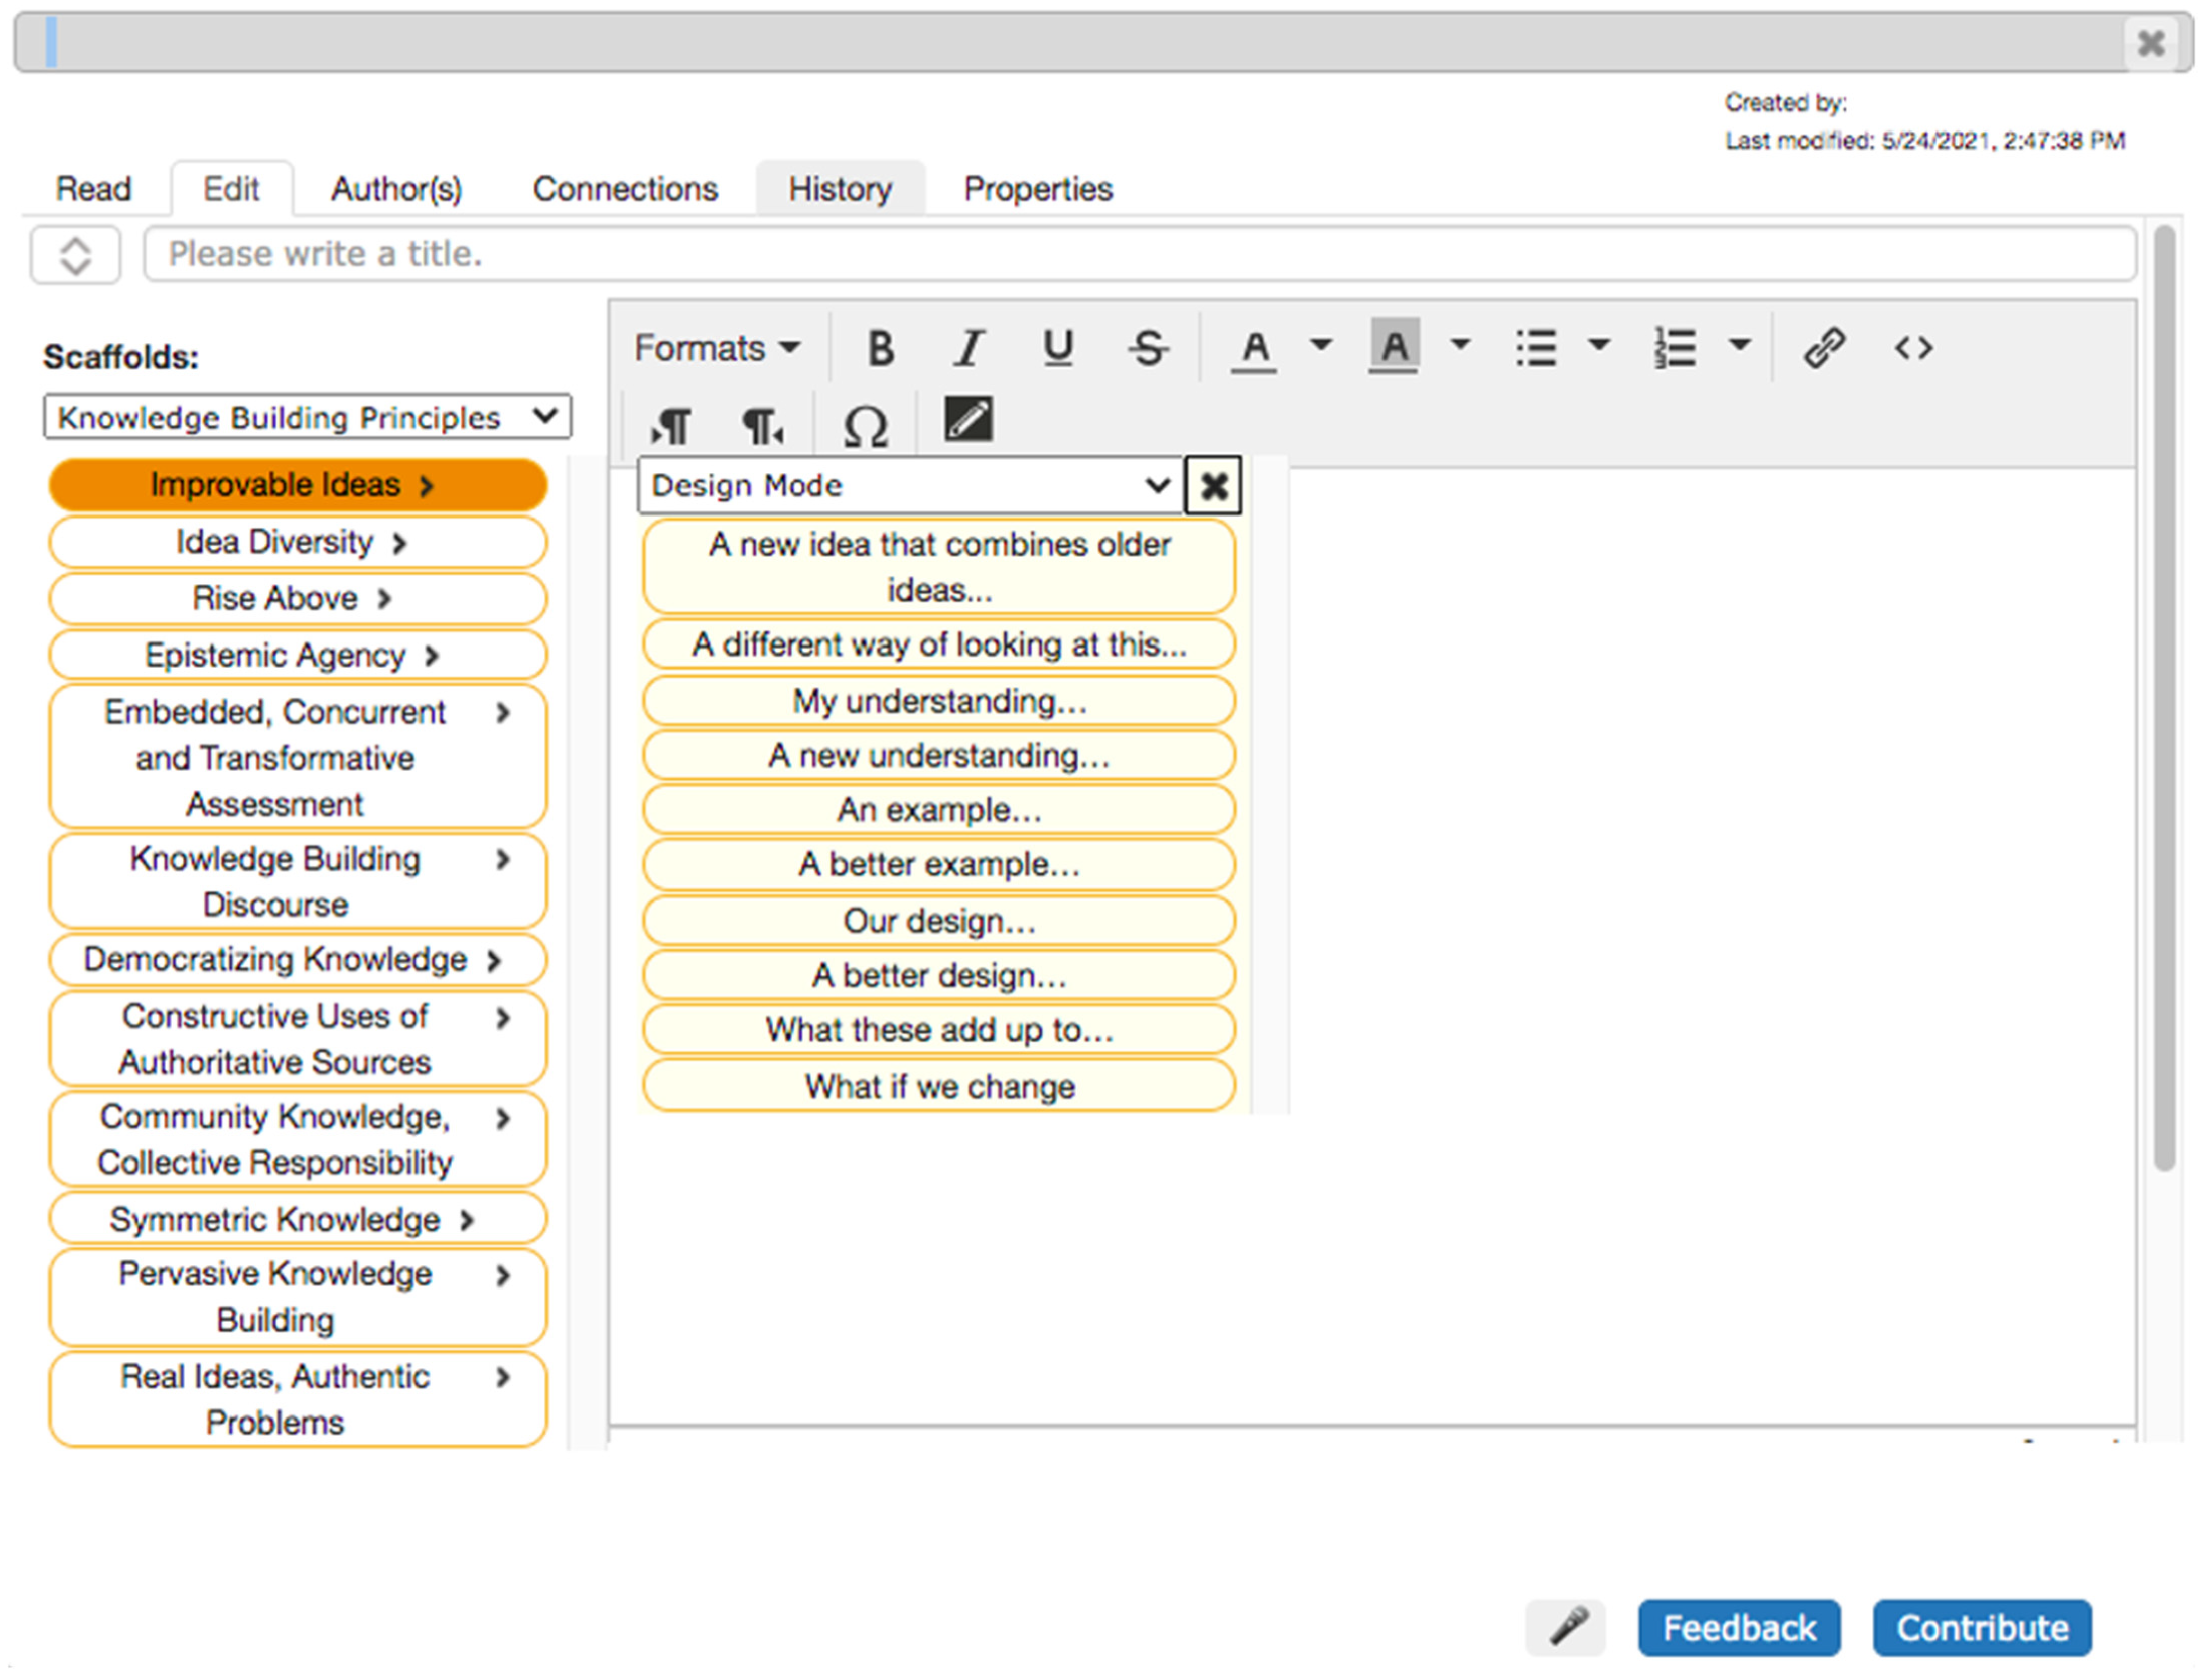This screenshot has width=2212, height=1676.
Task: Click the title input field
Action: point(1140,254)
